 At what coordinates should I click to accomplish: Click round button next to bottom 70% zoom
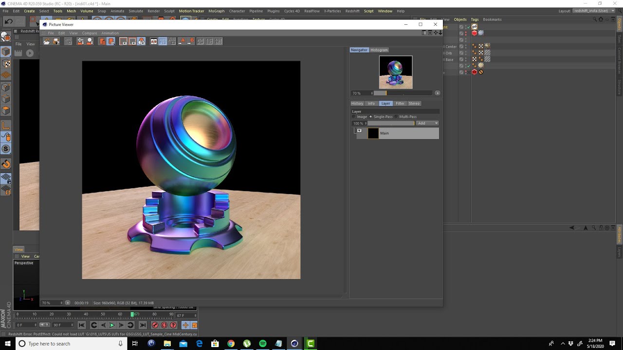(x=68, y=303)
